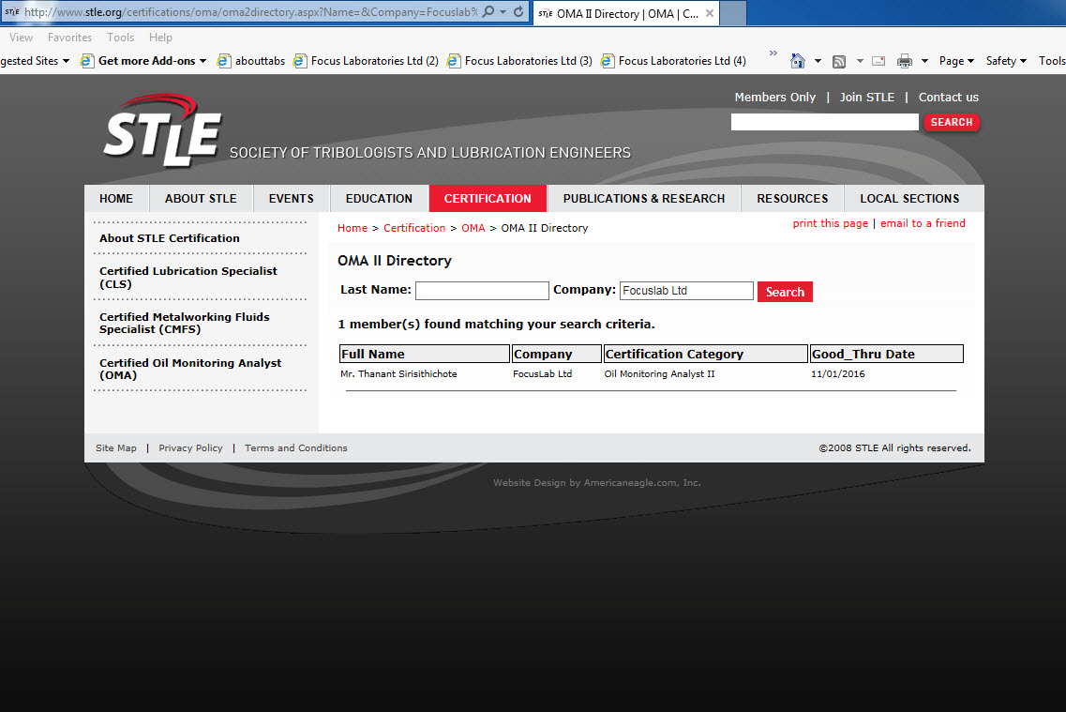
Task: Open the LOCAL SECTIONS navigation tab
Action: tap(909, 199)
